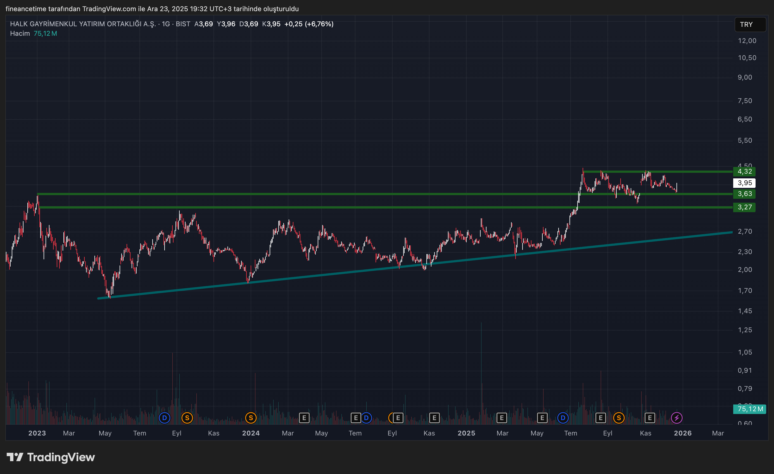The height and width of the screenshot is (474, 774).
Task: Click the 4,32 green price label
Action: [744, 171]
